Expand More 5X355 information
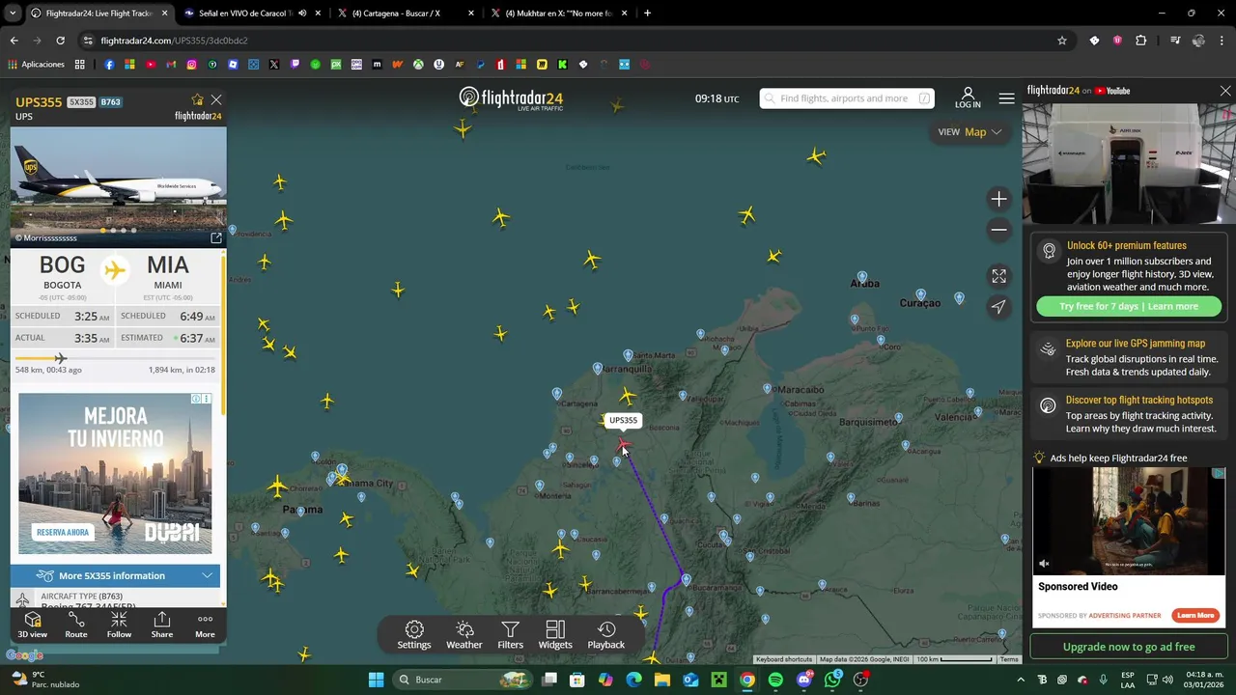This screenshot has height=695, width=1236. [x=116, y=575]
